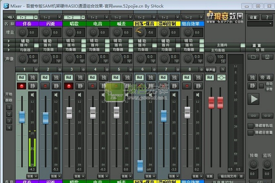Click the round link icon beside channel number 4
The height and width of the screenshot is (183, 275).
107,70
